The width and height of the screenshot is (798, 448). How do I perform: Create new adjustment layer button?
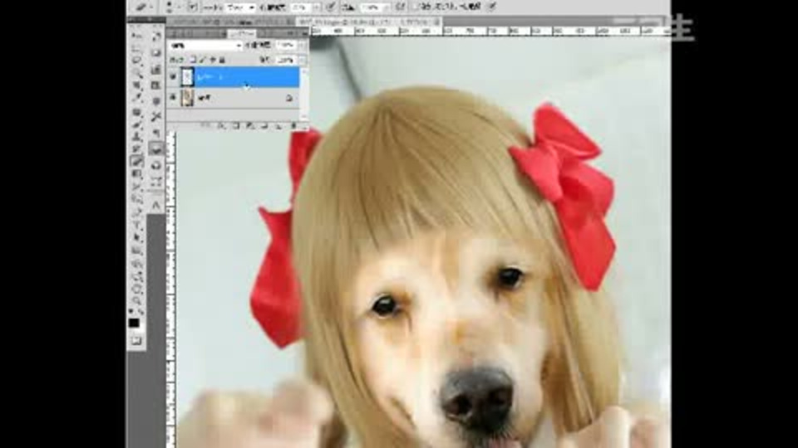250,125
